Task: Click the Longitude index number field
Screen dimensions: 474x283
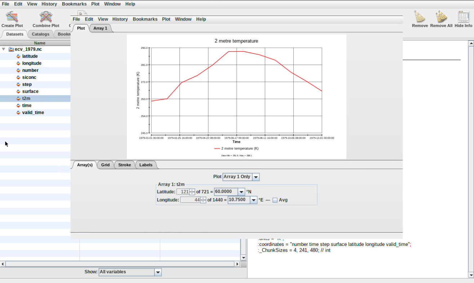Action: [190, 200]
